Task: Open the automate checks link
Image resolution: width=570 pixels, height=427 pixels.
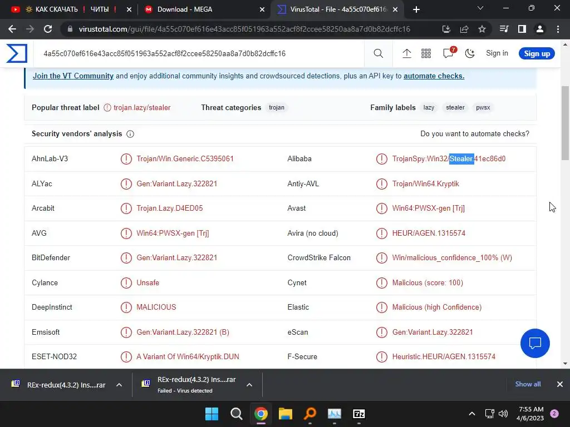Action: 434,76
